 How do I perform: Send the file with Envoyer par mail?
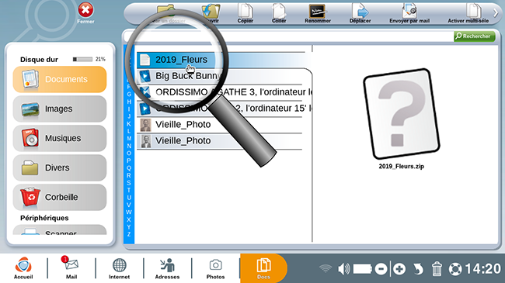coord(409,13)
